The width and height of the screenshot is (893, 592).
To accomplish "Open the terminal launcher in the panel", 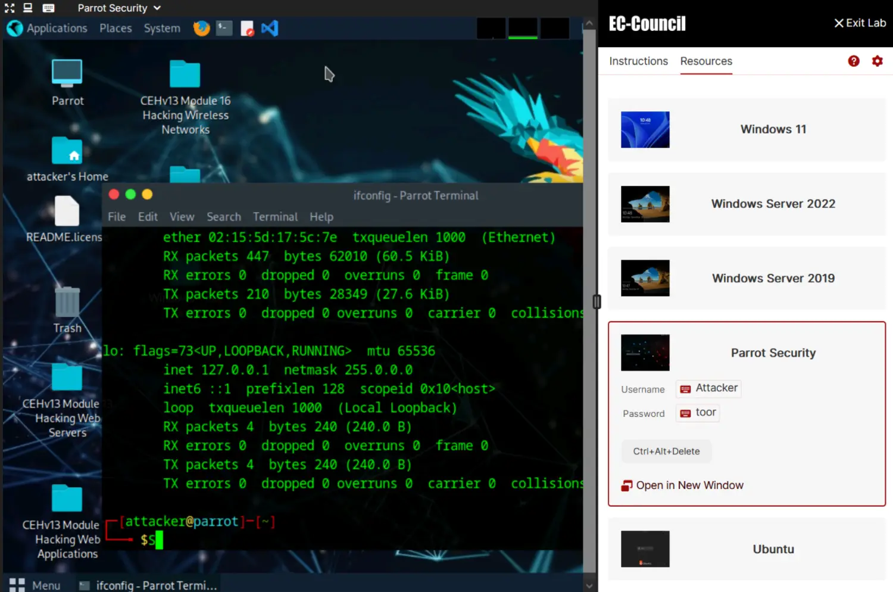I will tap(224, 28).
